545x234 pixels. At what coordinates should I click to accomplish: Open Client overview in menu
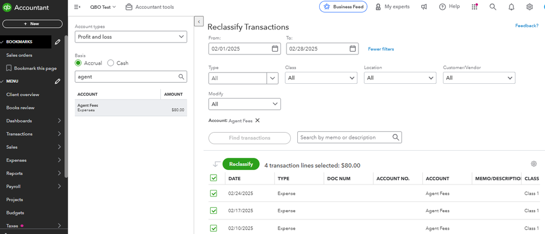[x=22, y=95]
